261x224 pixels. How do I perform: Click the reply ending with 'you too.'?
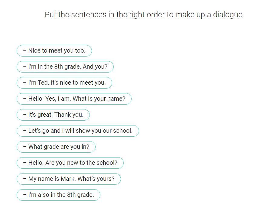coord(54,51)
